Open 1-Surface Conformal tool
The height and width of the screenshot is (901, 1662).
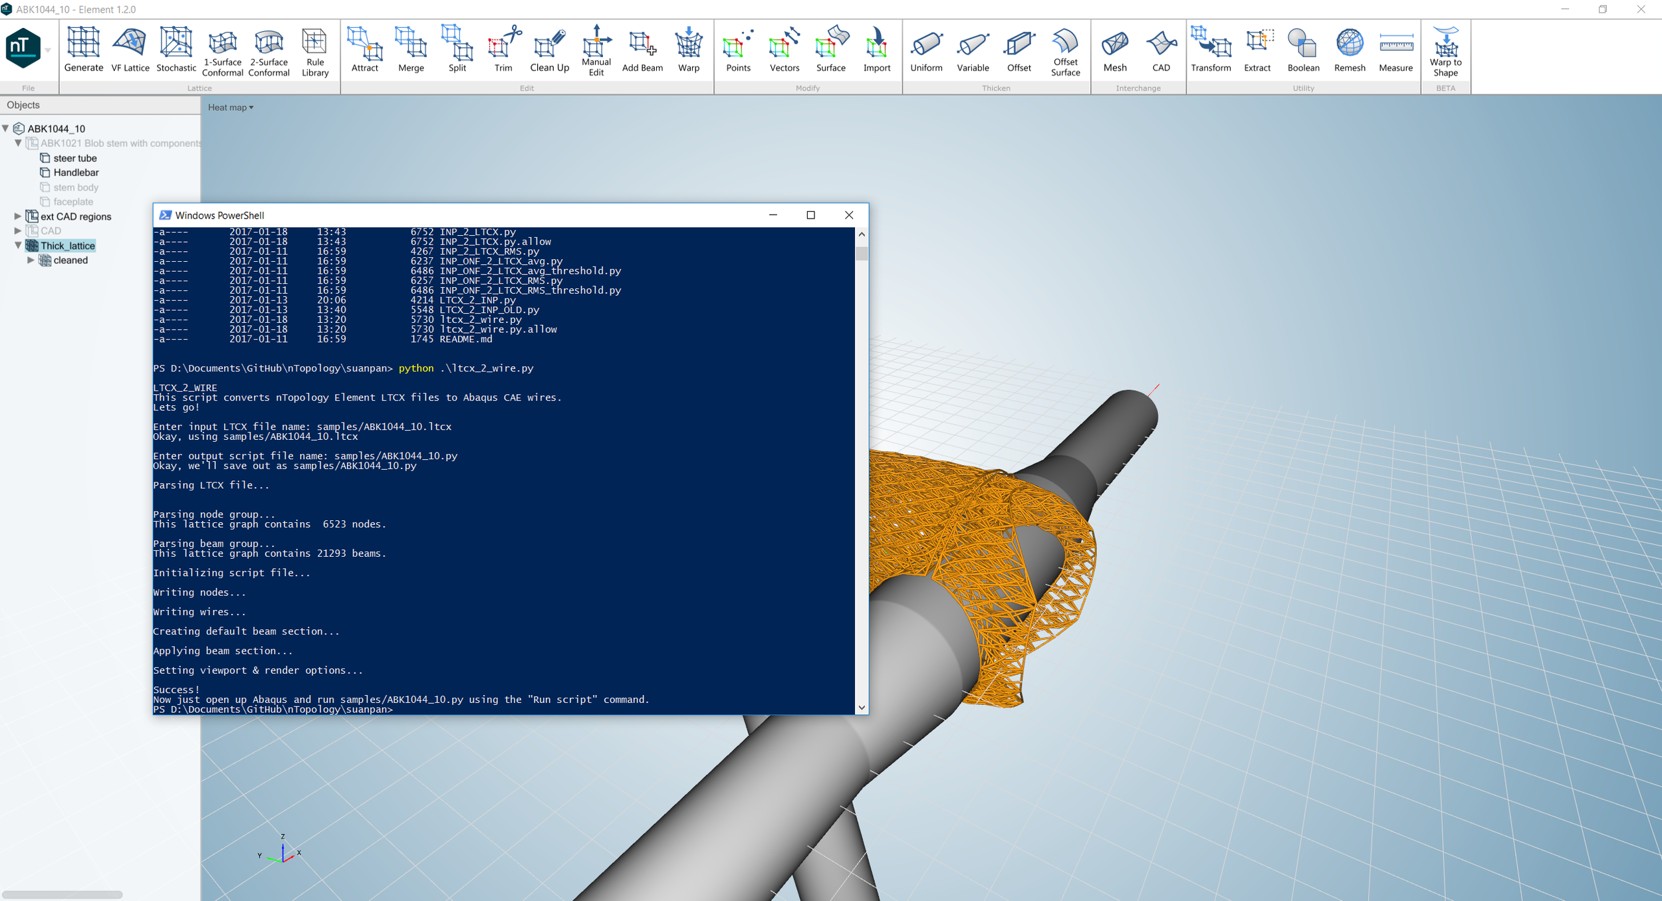pos(222,52)
